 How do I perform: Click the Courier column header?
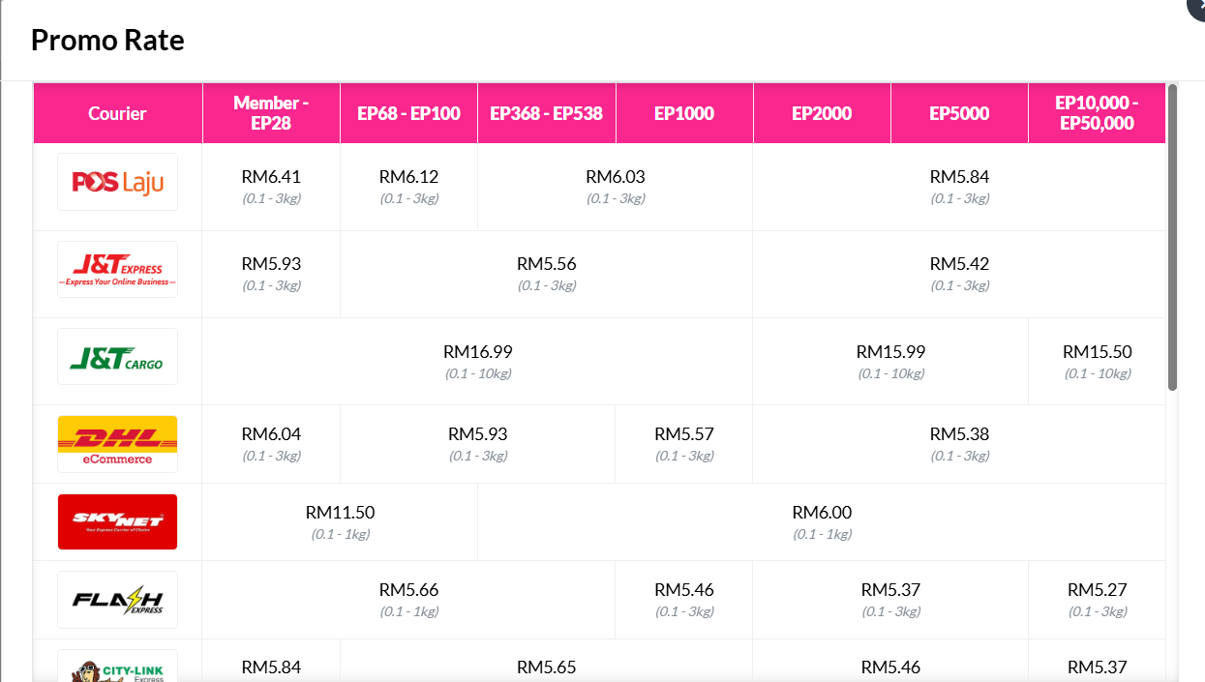click(117, 113)
